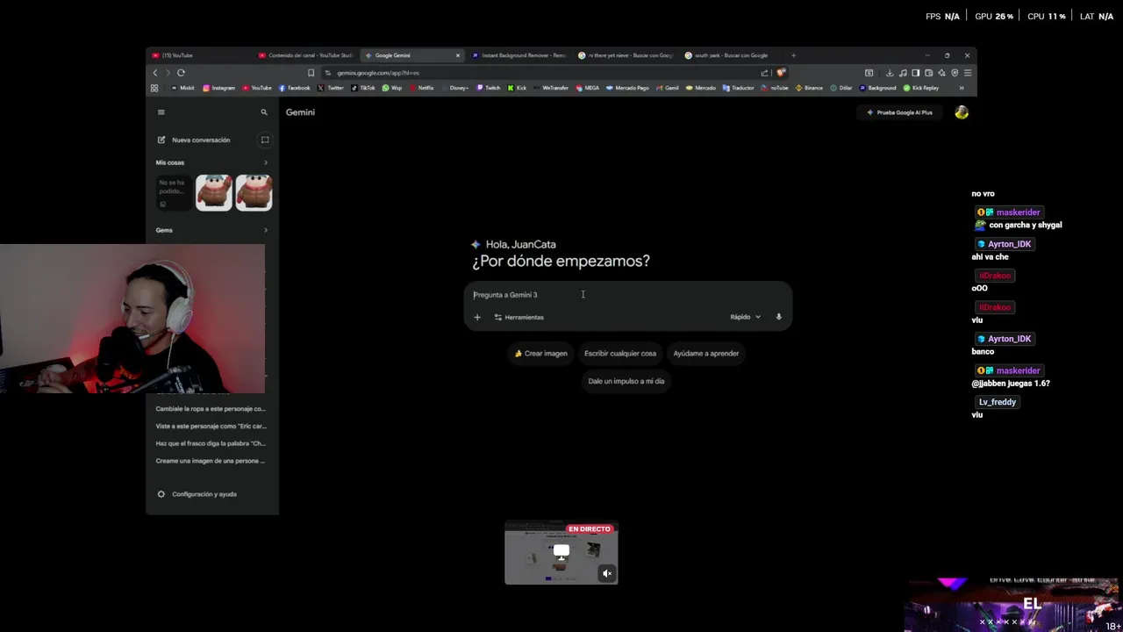The height and width of the screenshot is (632, 1123).
Task: Switch to Contenido del canal YouTube Studio tab
Action: [307, 55]
